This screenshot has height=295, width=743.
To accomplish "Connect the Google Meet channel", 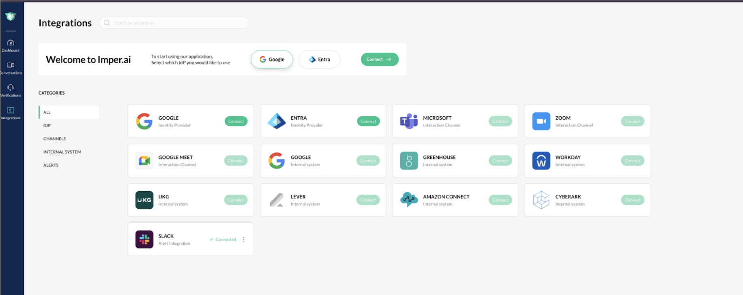I will 236,160.
